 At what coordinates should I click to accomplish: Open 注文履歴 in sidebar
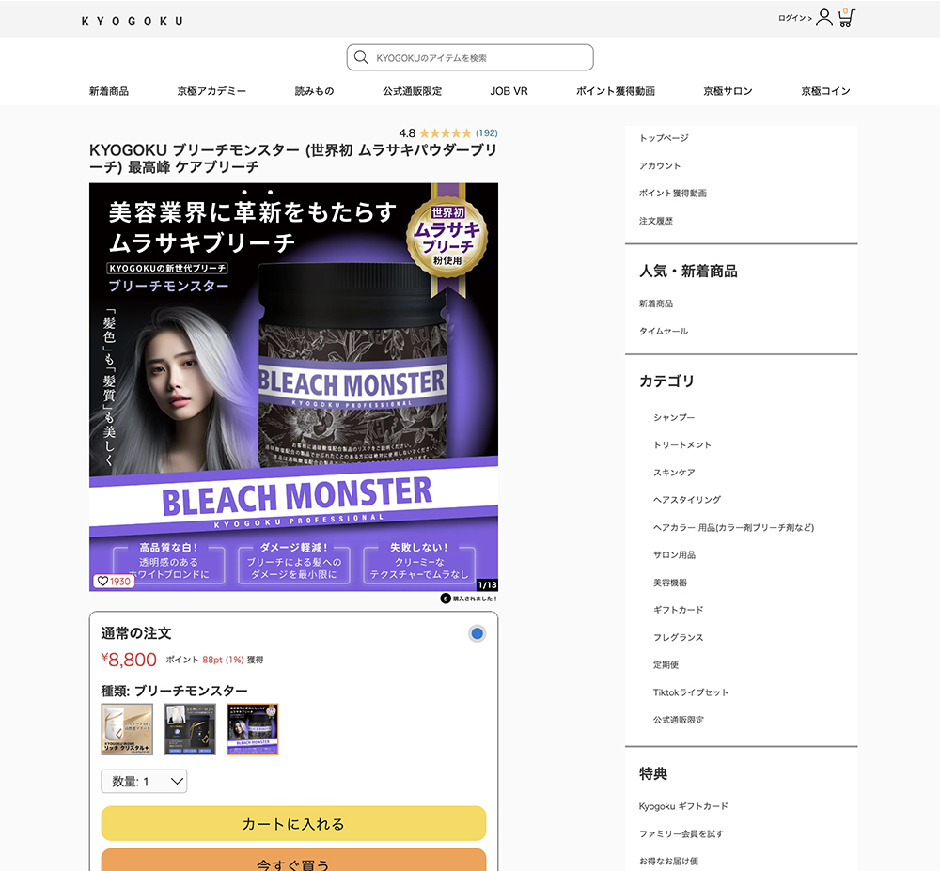tap(656, 221)
